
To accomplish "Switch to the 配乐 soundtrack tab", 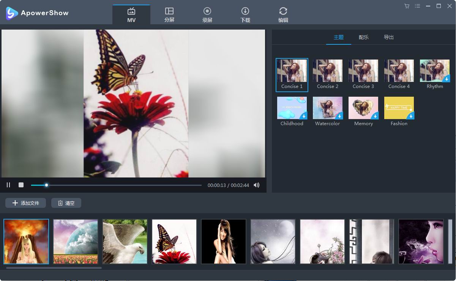I will click(363, 37).
